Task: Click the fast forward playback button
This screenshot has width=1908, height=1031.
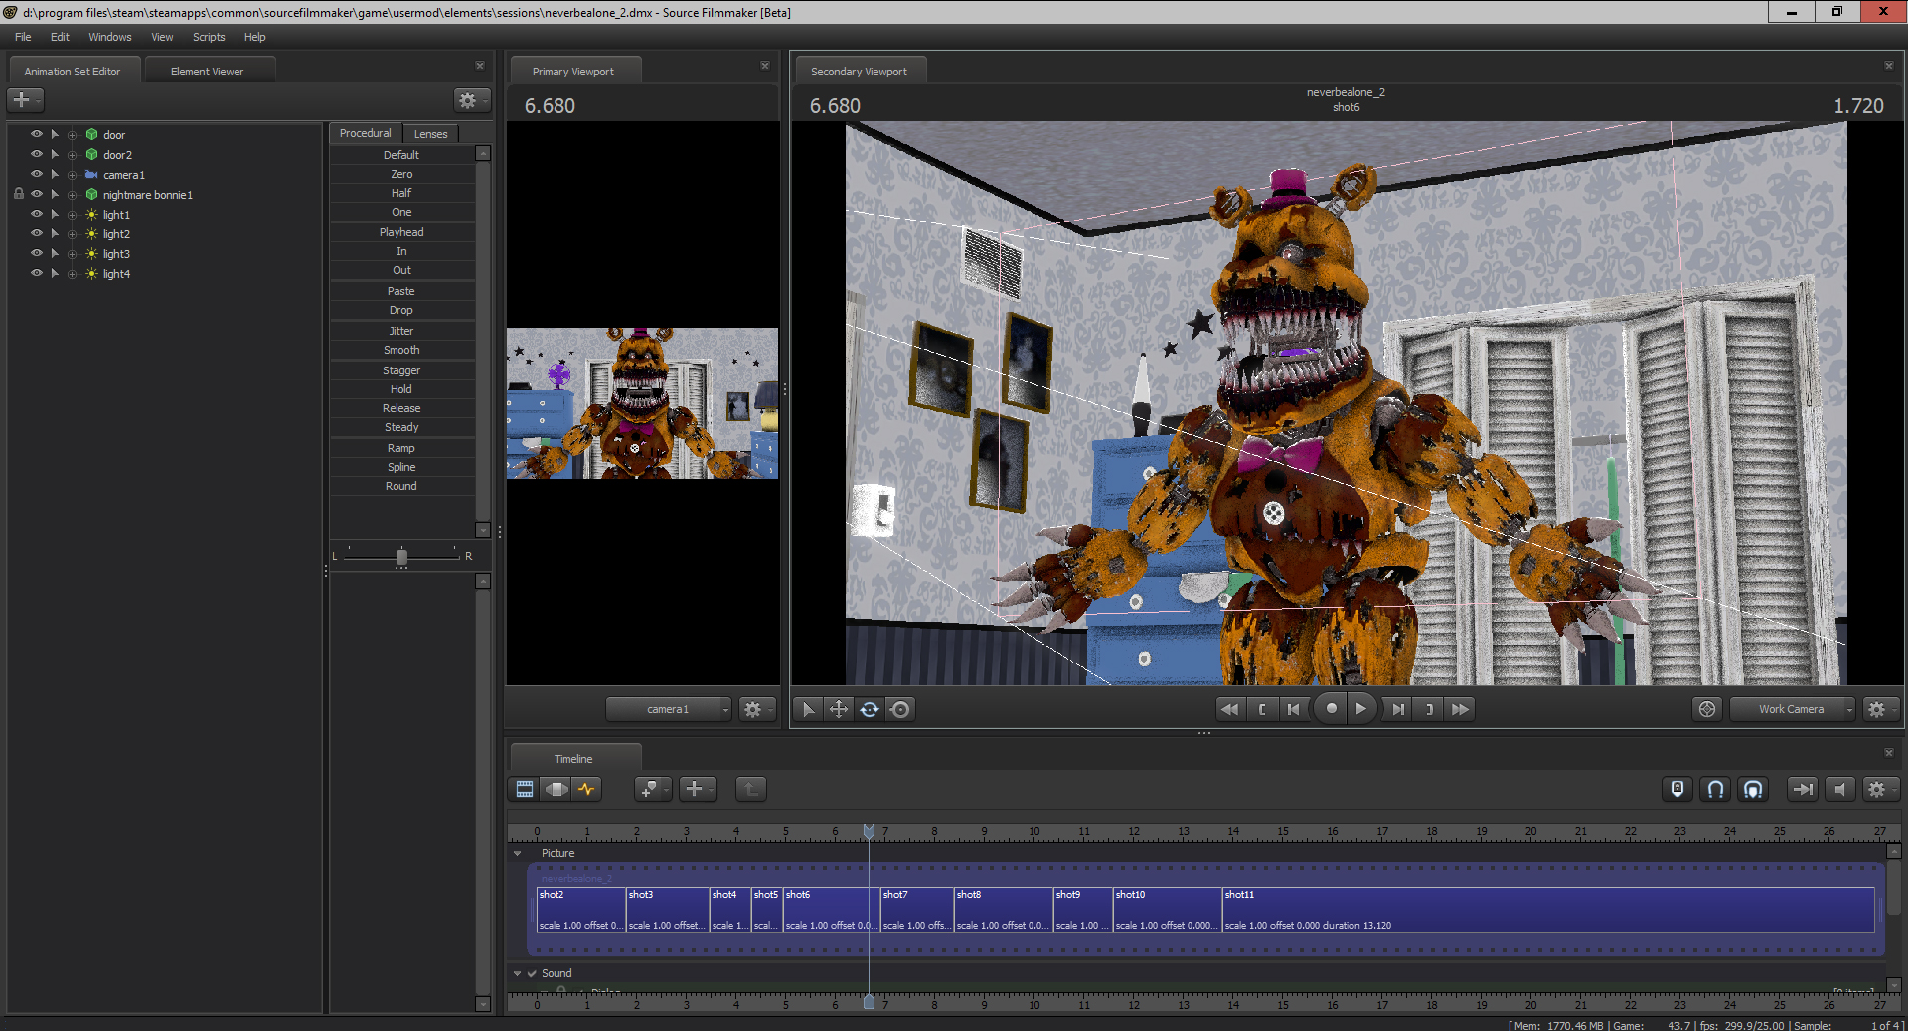Action: tap(1460, 709)
